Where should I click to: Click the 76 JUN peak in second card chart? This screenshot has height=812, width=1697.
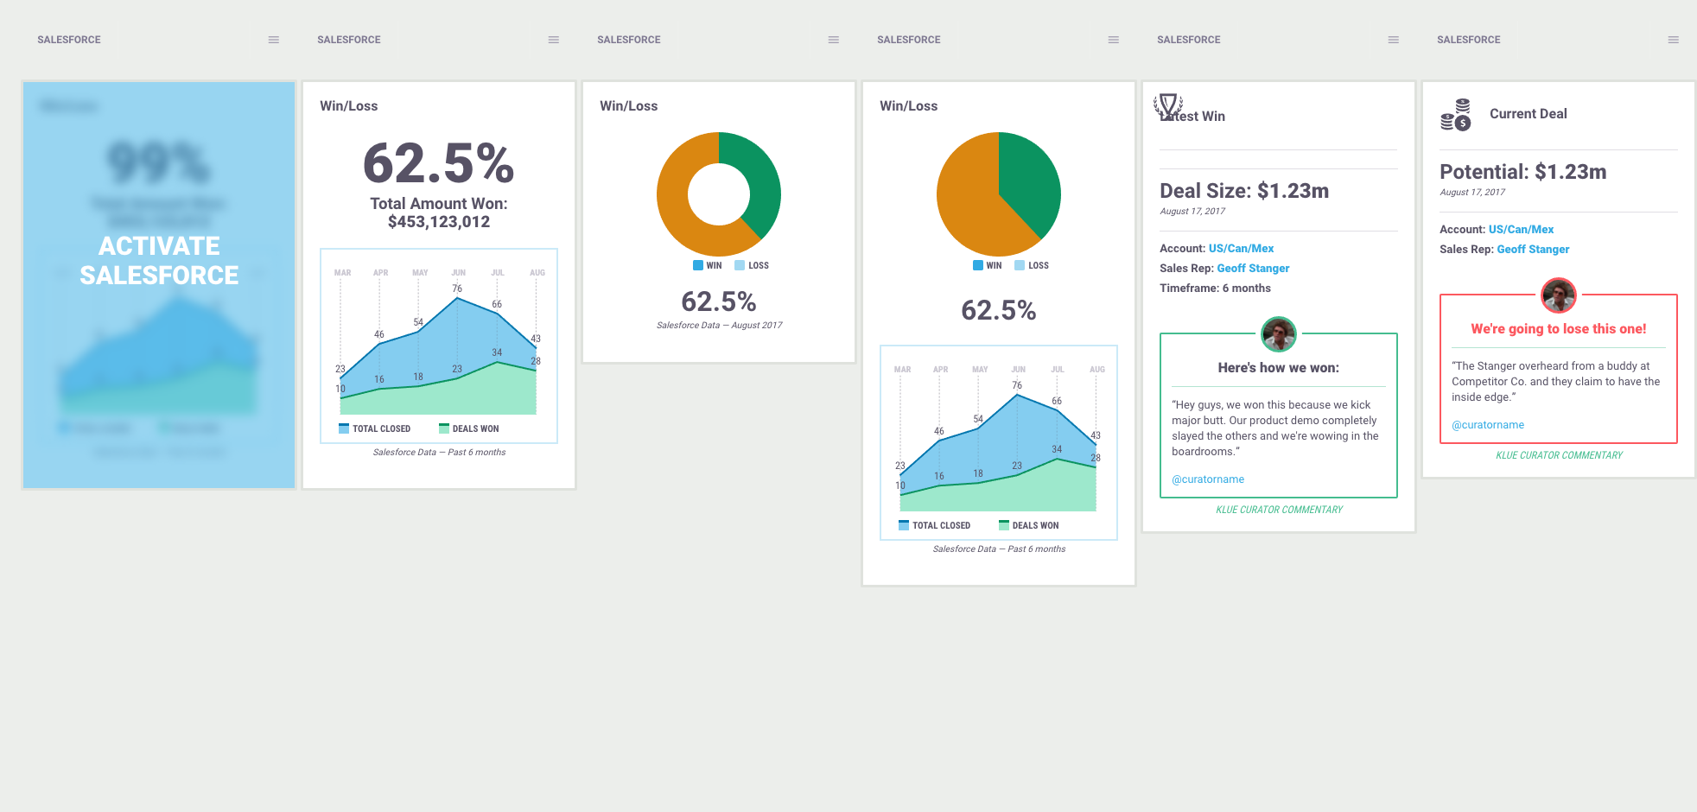[457, 297]
